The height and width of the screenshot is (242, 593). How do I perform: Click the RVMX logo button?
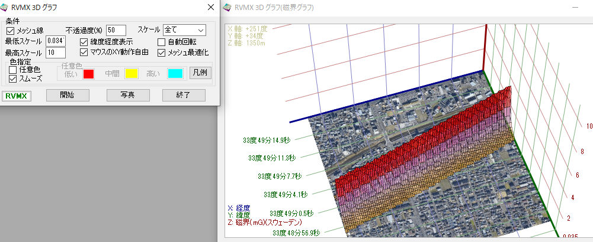pyautogui.click(x=17, y=96)
